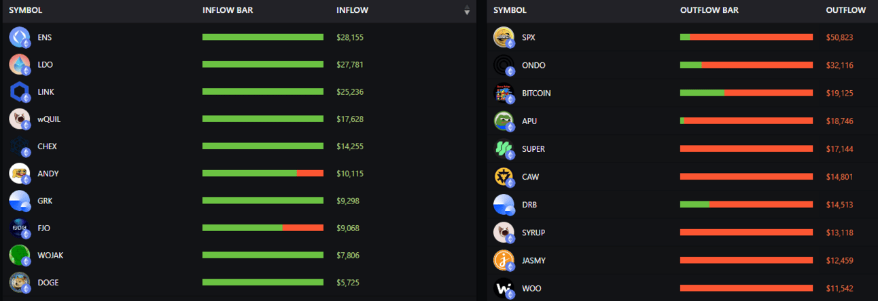The width and height of the screenshot is (878, 301).
Task: Click the $27,781 inflow value
Action: [x=350, y=64]
